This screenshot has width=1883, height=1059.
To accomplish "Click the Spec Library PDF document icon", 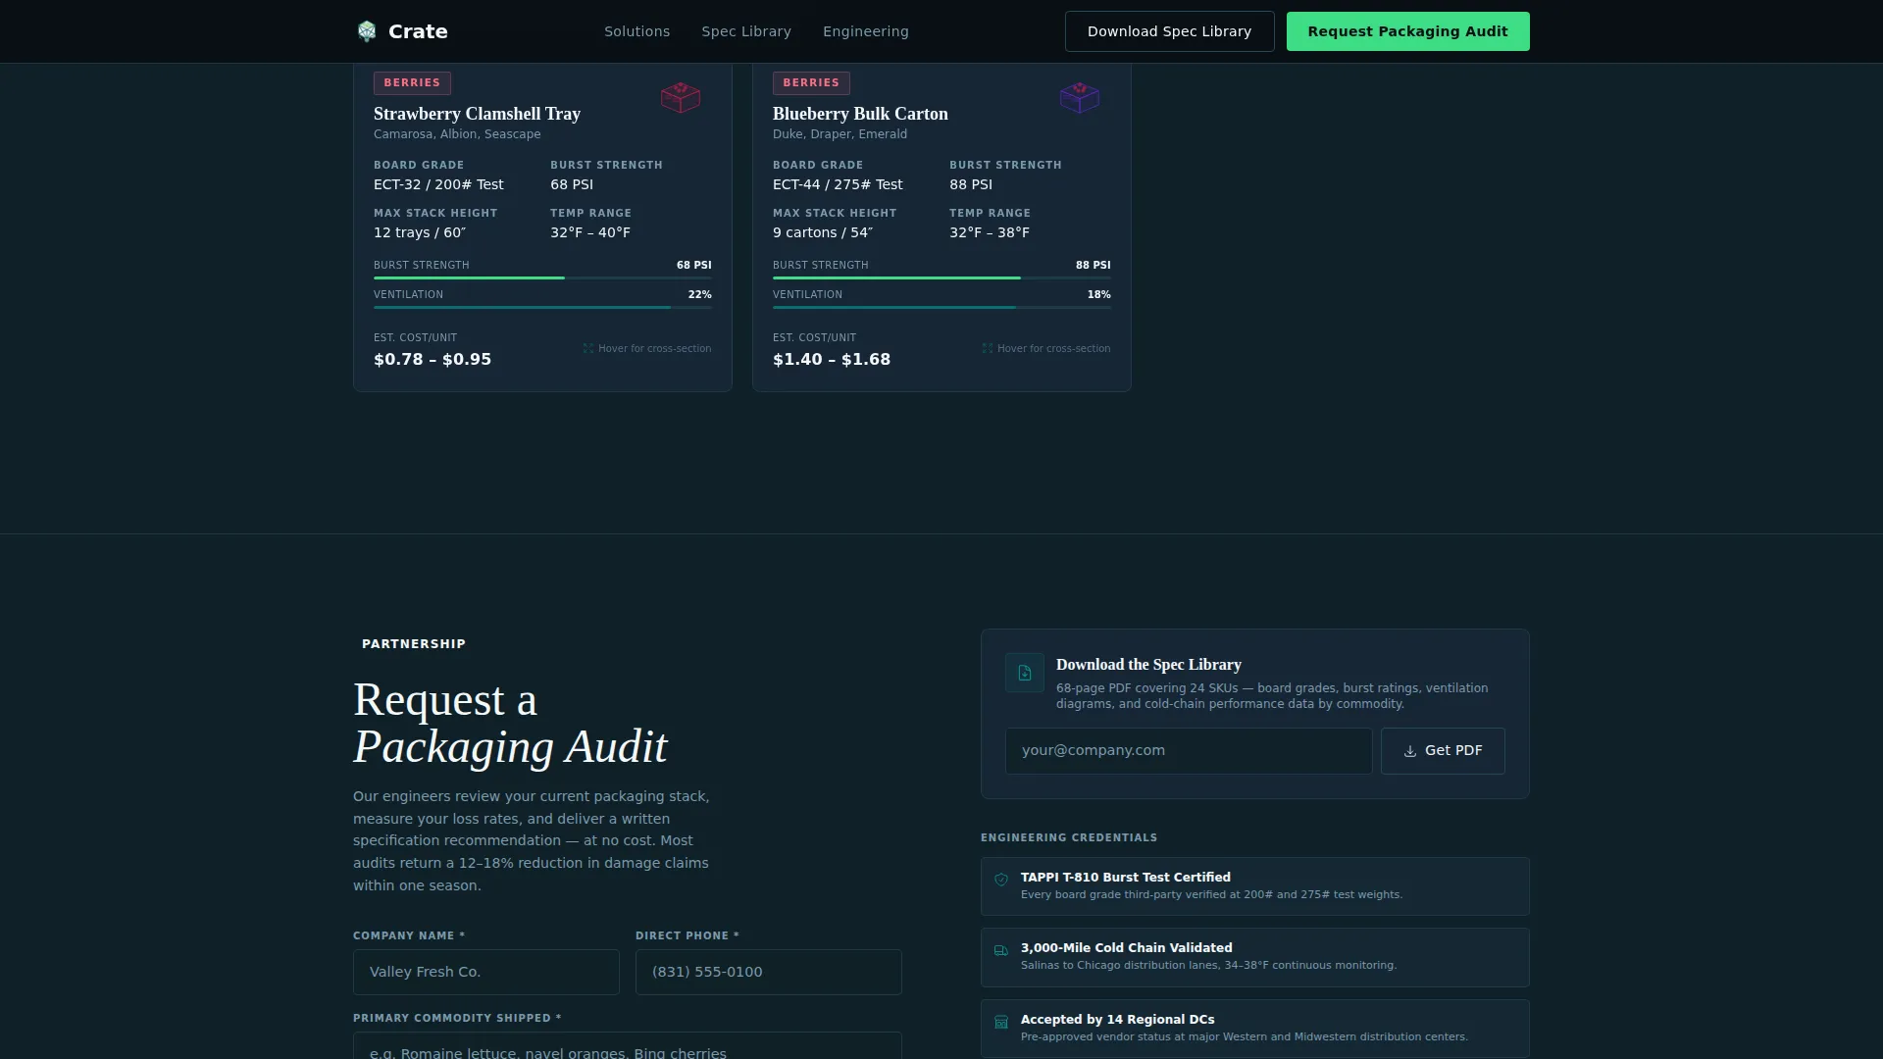I will click(x=1025, y=673).
